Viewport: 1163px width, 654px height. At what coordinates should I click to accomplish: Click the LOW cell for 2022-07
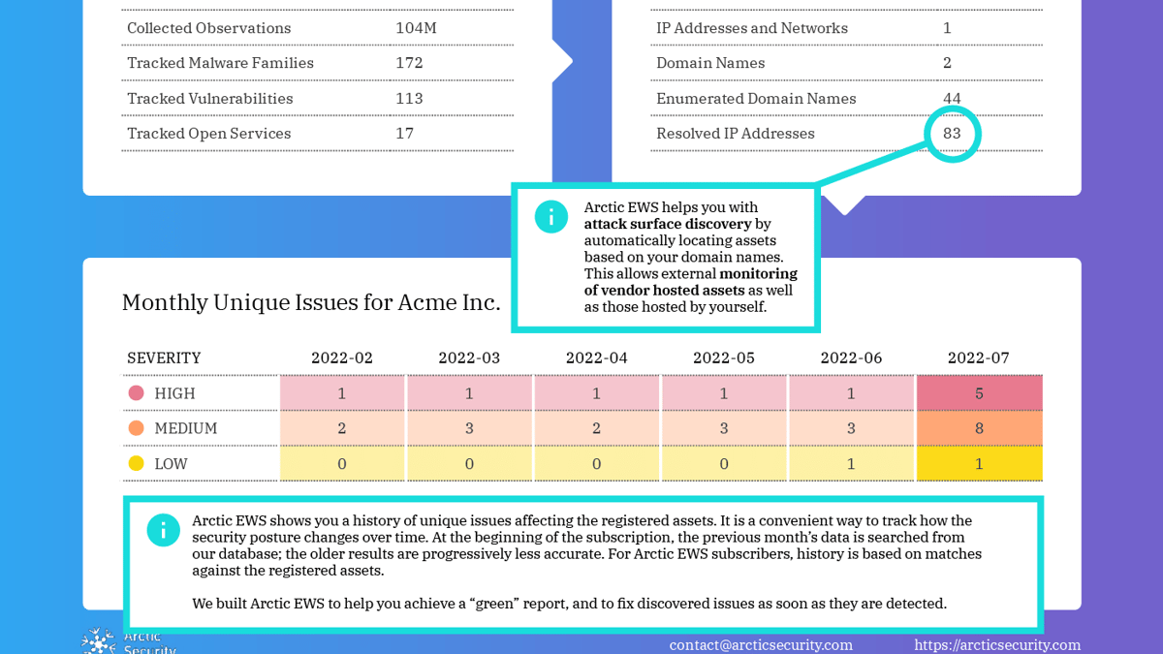pos(979,464)
